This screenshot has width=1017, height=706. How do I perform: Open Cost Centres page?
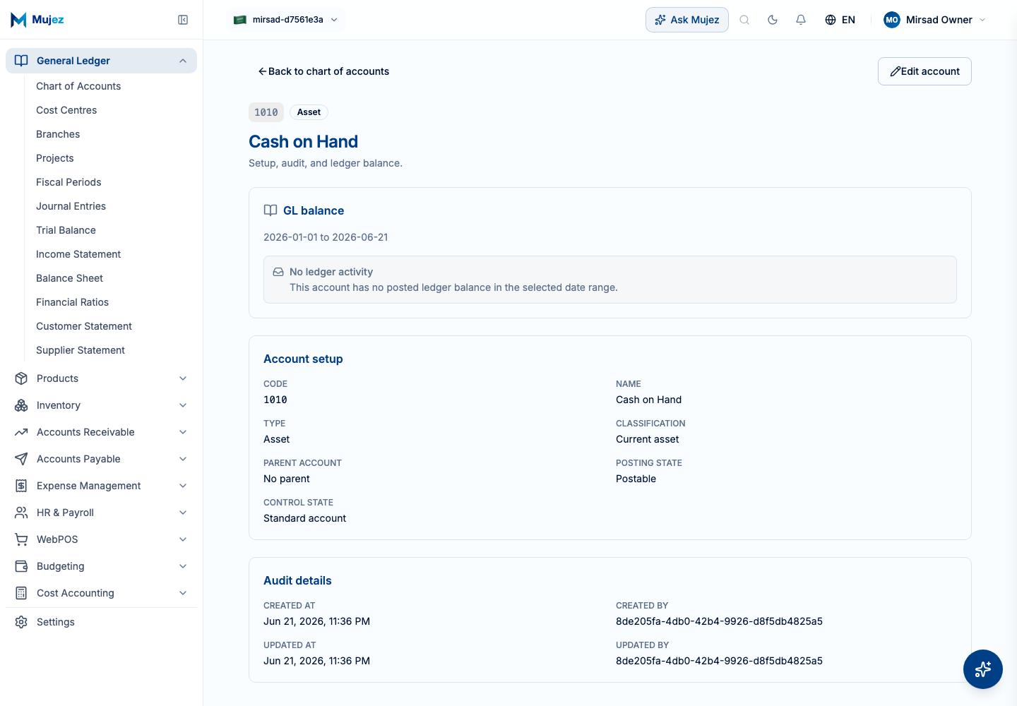pyautogui.click(x=66, y=110)
